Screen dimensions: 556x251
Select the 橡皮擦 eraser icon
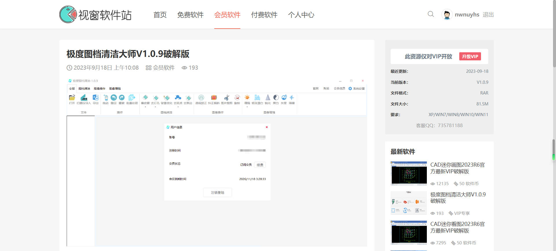pyautogui.click(x=145, y=97)
